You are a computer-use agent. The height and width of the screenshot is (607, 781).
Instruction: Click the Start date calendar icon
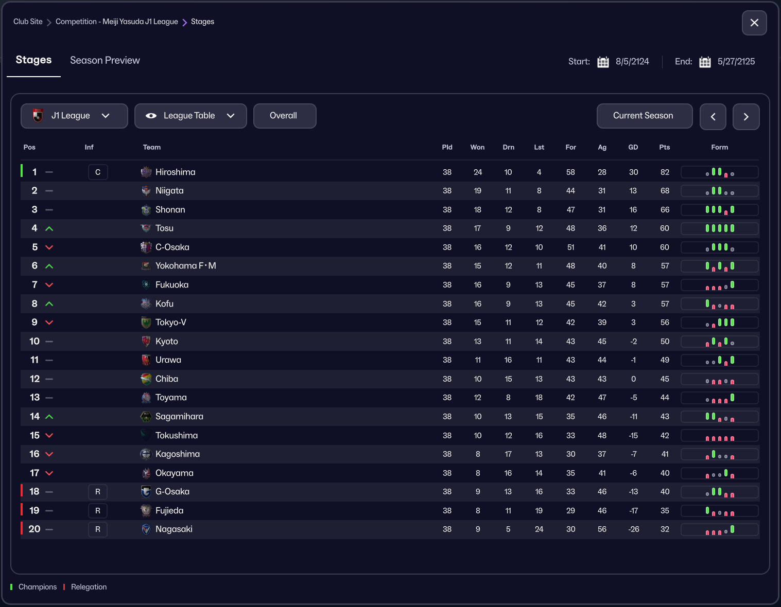[603, 62]
